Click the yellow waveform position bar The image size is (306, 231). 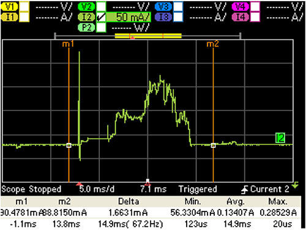pos(148,36)
